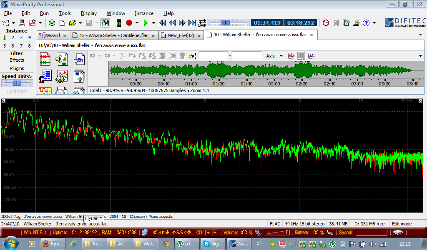
Task: Click Effects under Filter
Action: [x=17, y=60]
